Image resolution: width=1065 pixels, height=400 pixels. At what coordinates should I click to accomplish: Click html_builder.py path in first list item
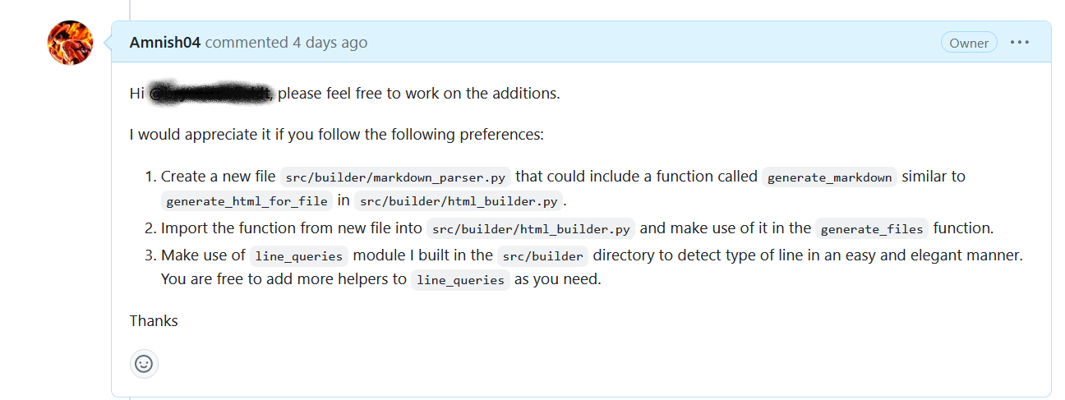coord(459,201)
